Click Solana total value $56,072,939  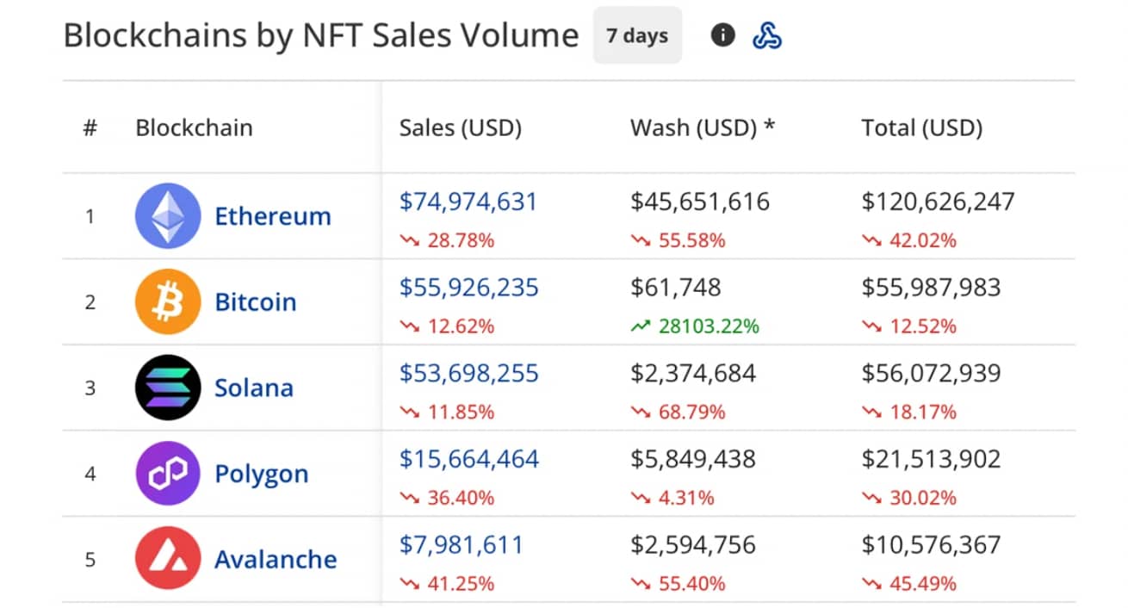932,374
